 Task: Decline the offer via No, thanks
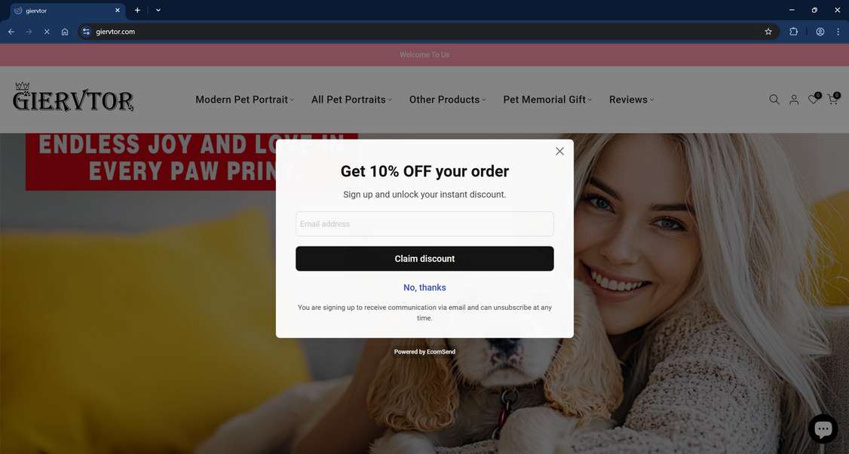[x=424, y=287]
